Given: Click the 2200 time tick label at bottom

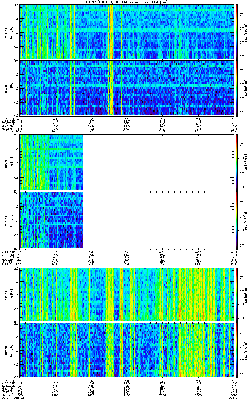Looking at the screenshot, I should (162, 395).
